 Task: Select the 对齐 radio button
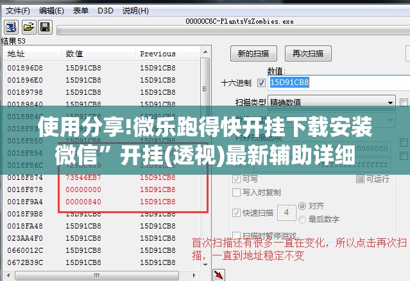302,206
